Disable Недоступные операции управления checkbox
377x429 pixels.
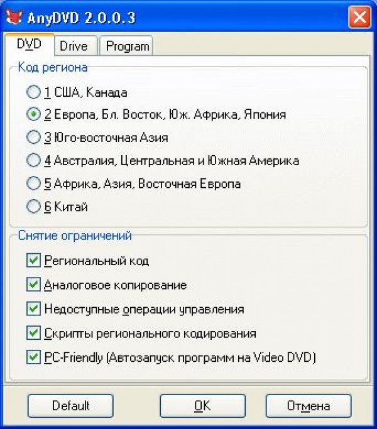[33, 309]
